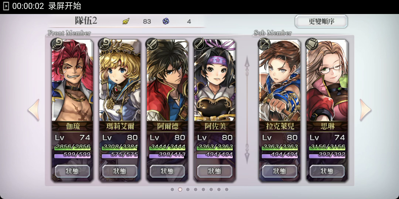
Task: Click 伽琉's green HP bar
Action: (72, 147)
